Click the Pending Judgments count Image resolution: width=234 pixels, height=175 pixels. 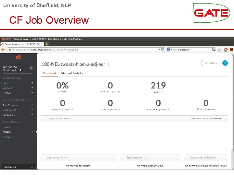(206, 103)
